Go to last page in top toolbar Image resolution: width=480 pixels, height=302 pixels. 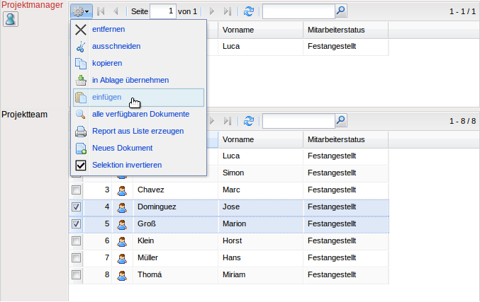pos(227,11)
